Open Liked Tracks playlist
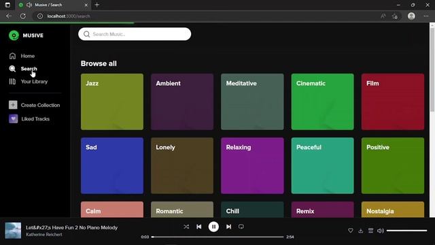The width and height of the screenshot is (435, 245). tap(29, 119)
